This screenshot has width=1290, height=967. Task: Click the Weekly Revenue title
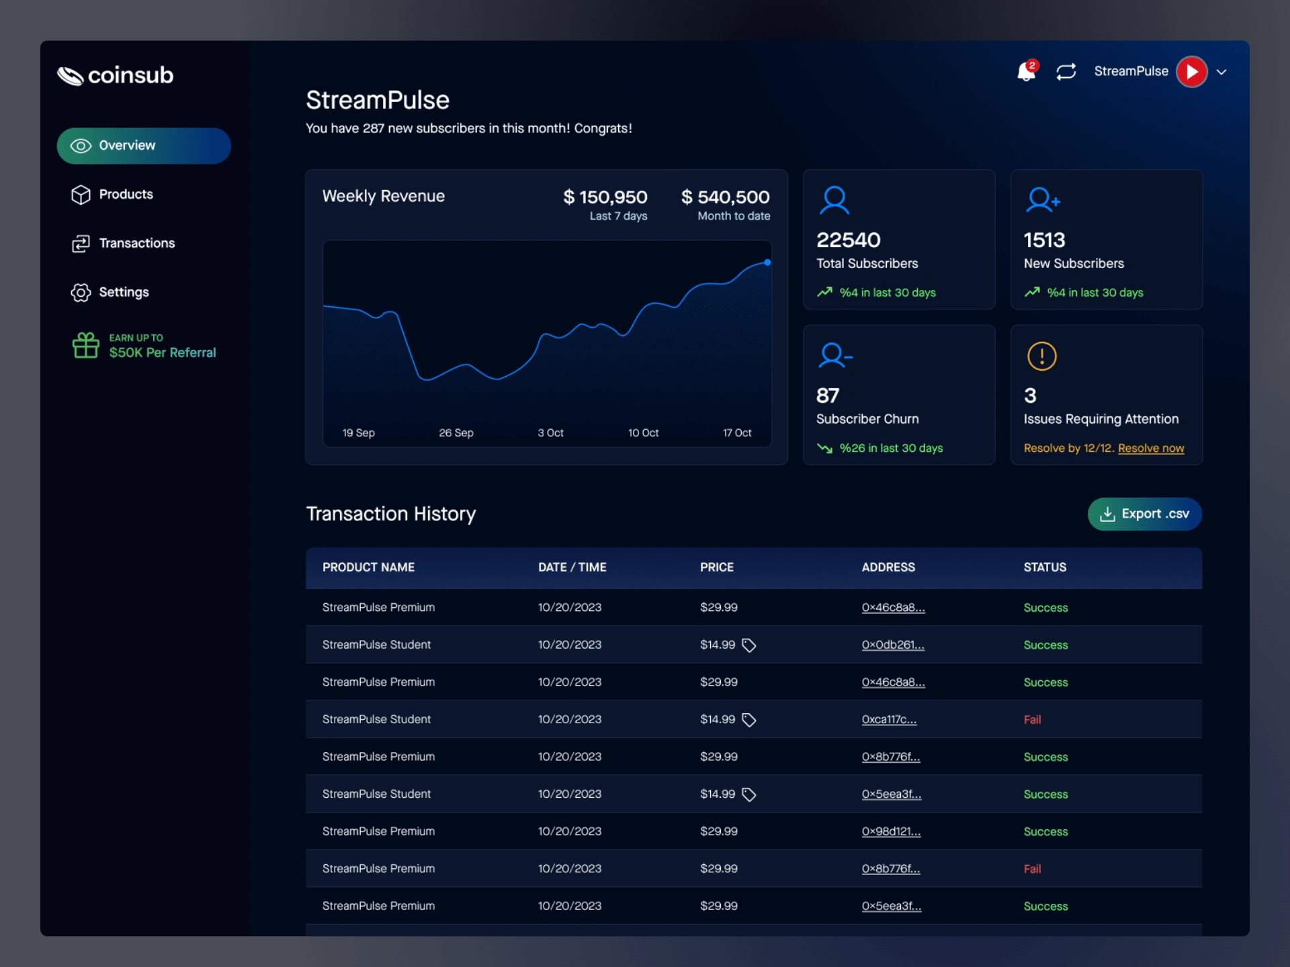(383, 196)
